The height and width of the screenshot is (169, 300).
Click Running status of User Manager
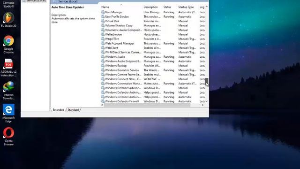[169, 12]
